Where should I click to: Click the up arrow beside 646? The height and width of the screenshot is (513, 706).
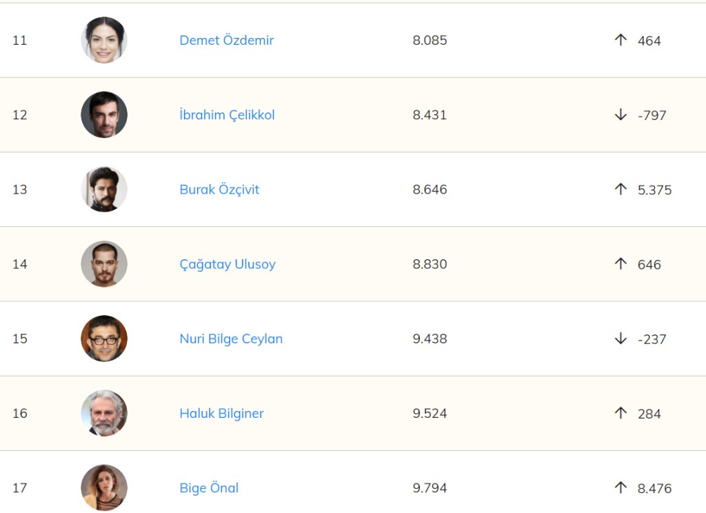coord(621,263)
